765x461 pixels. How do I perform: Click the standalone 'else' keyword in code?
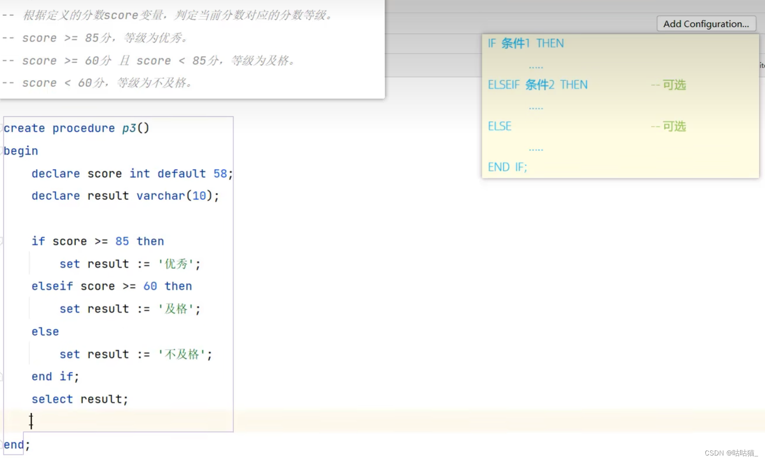click(45, 332)
